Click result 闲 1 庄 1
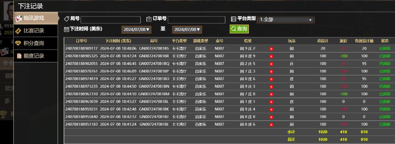395x144 pixels. point(248,101)
